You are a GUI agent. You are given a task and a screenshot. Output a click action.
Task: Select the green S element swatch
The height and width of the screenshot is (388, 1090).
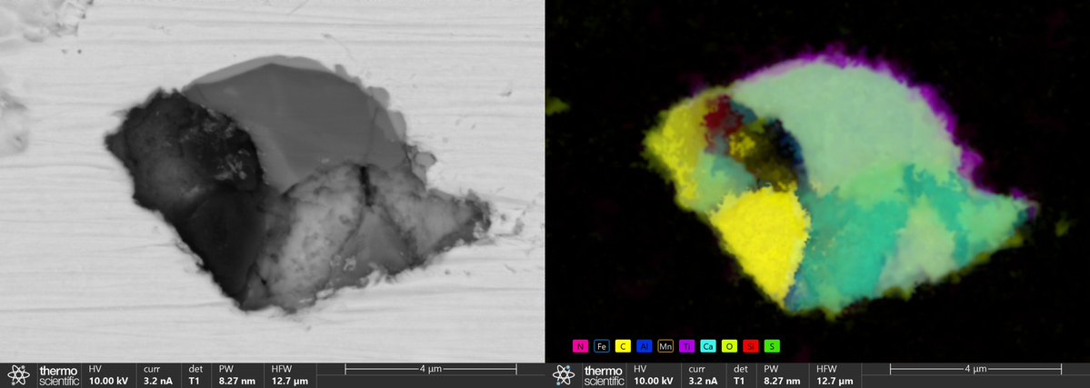tap(772, 345)
